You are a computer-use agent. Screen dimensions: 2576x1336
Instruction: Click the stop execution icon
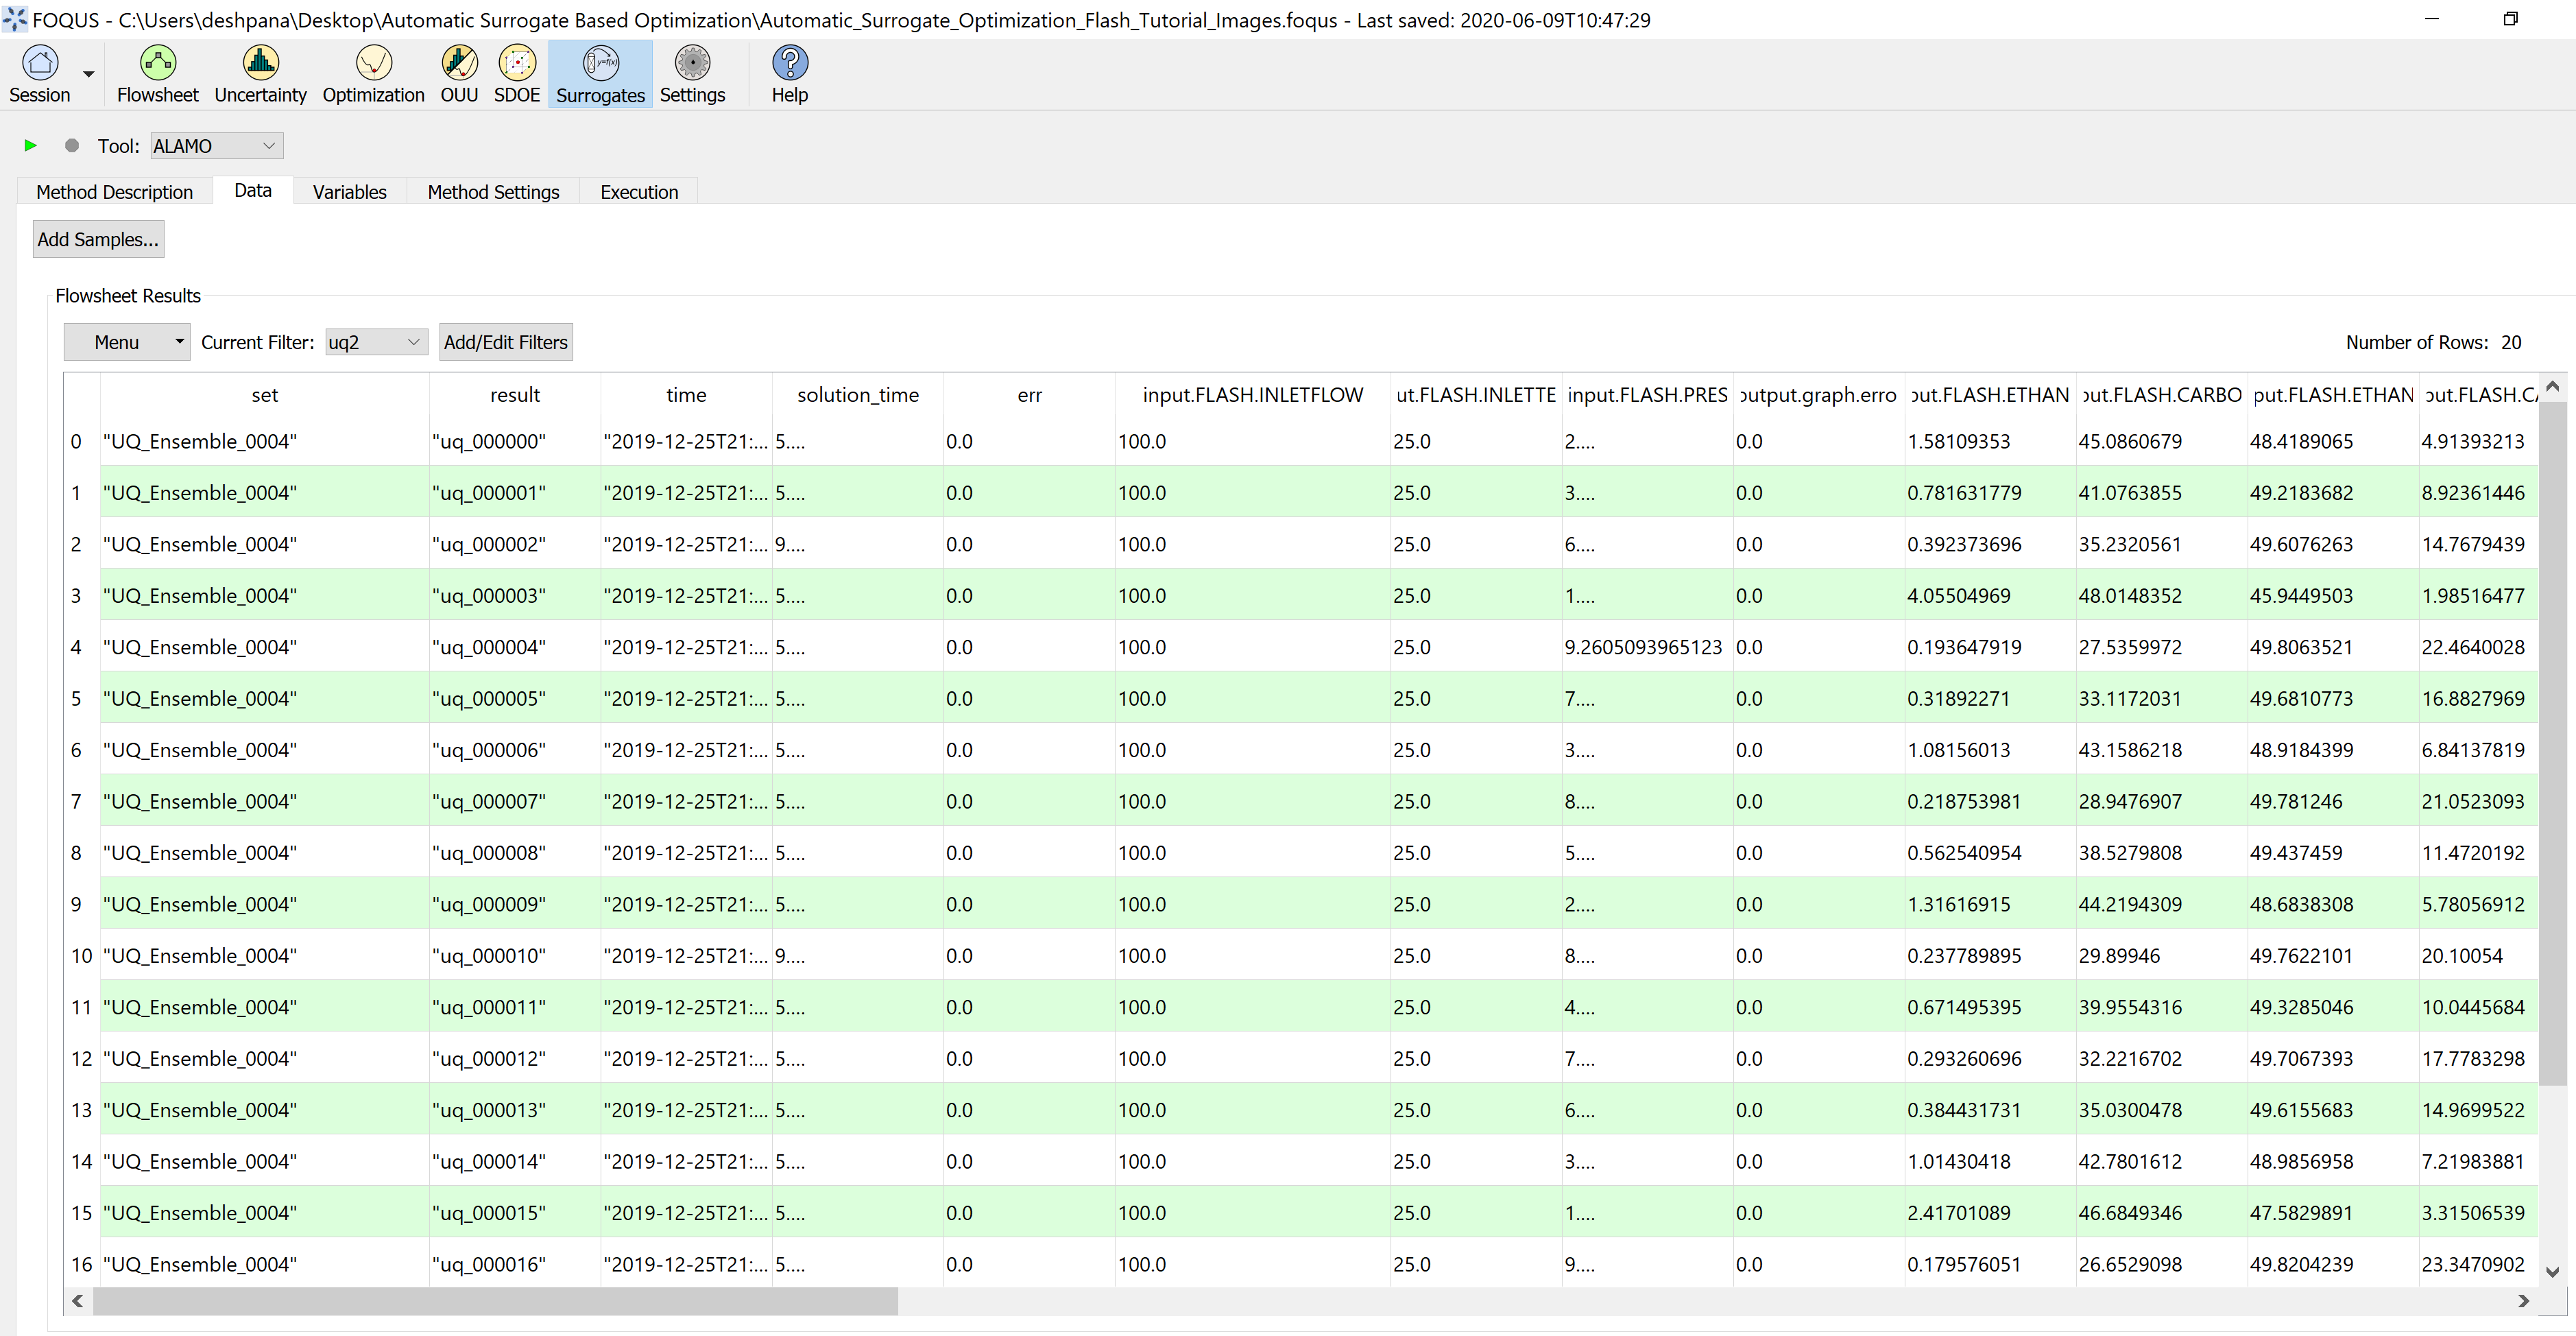click(71, 145)
